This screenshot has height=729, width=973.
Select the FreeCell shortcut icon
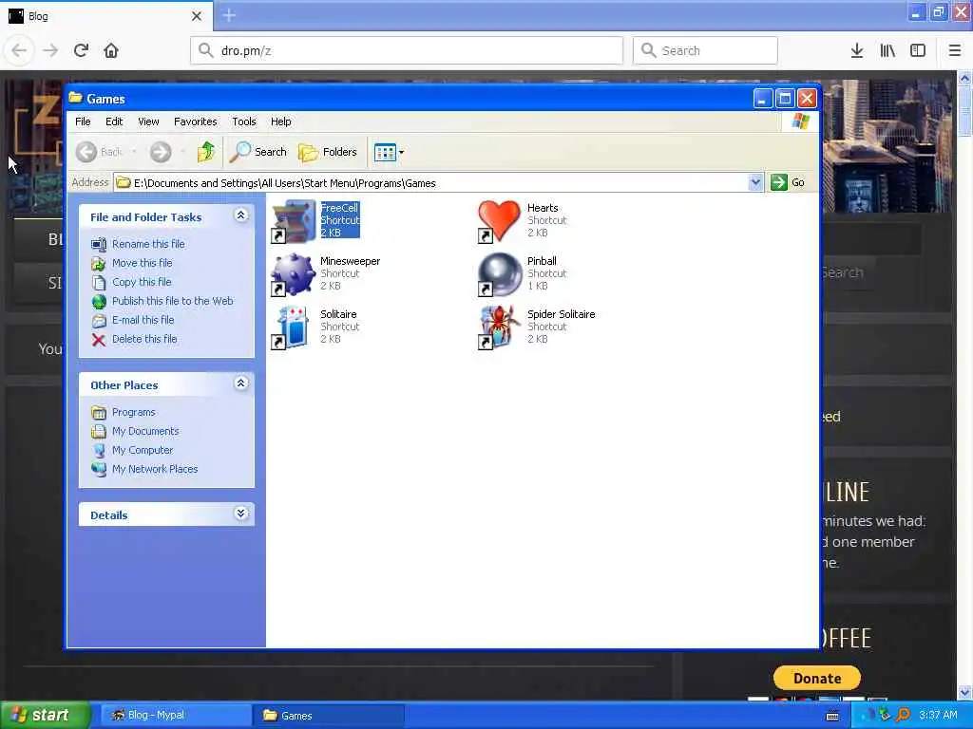294,221
